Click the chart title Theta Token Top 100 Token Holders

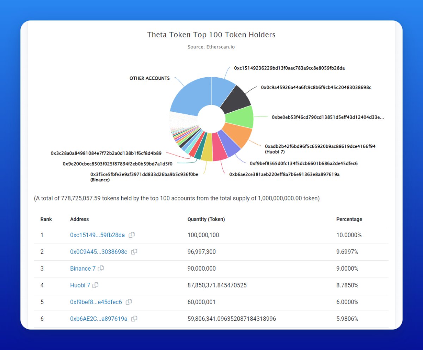(x=211, y=35)
